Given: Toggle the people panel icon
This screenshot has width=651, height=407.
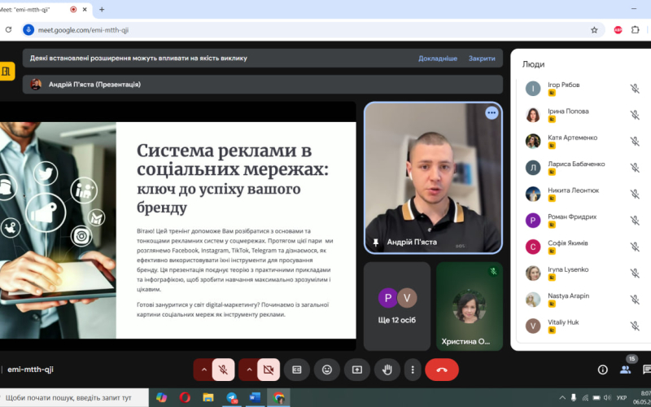Looking at the screenshot, I should point(625,370).
